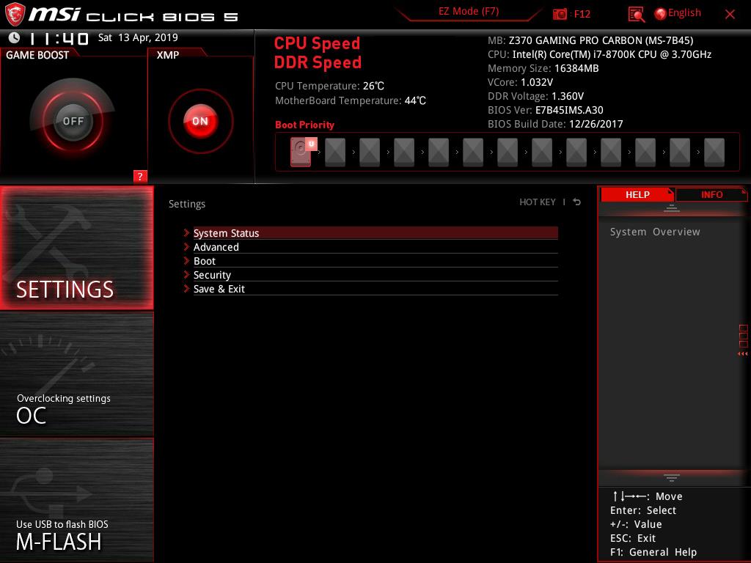The height and width of the screenshot is (563, 751).
Task: Click the CPU Temperature 26℃ reading
Action: [x=329, y=86]
